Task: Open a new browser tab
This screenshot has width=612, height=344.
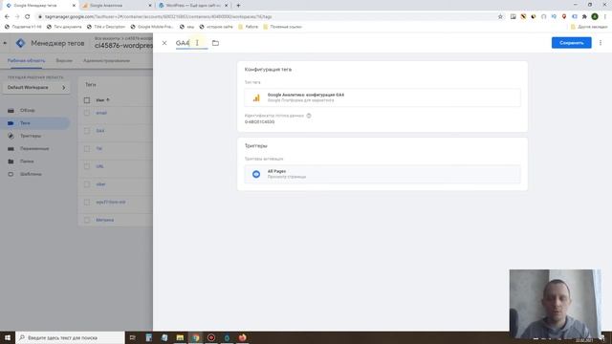Action: pos(238,6)
